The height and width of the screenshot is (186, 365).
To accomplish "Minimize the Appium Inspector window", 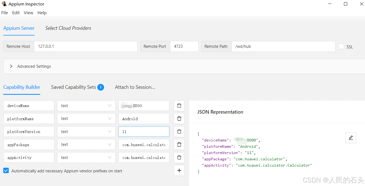I will (x=330, y=4).
